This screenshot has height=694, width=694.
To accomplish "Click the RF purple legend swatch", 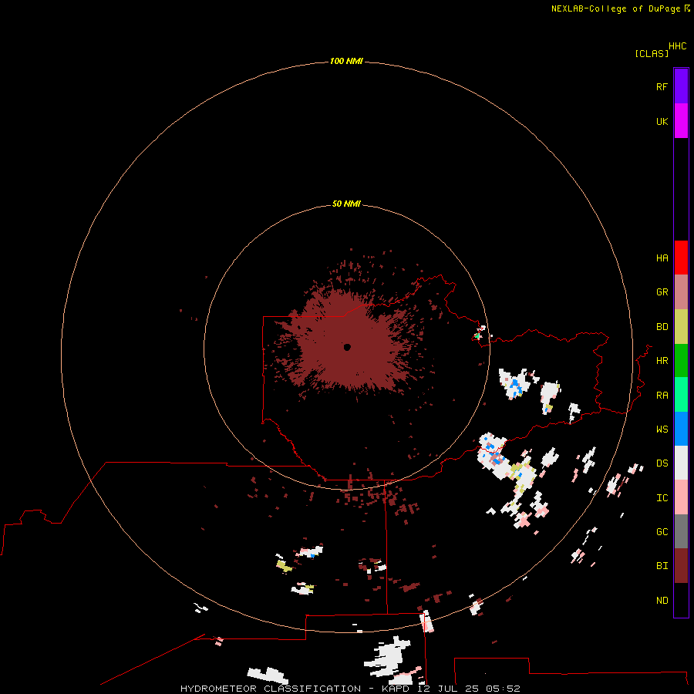I will pyautogui.click(x=681, y=86).
